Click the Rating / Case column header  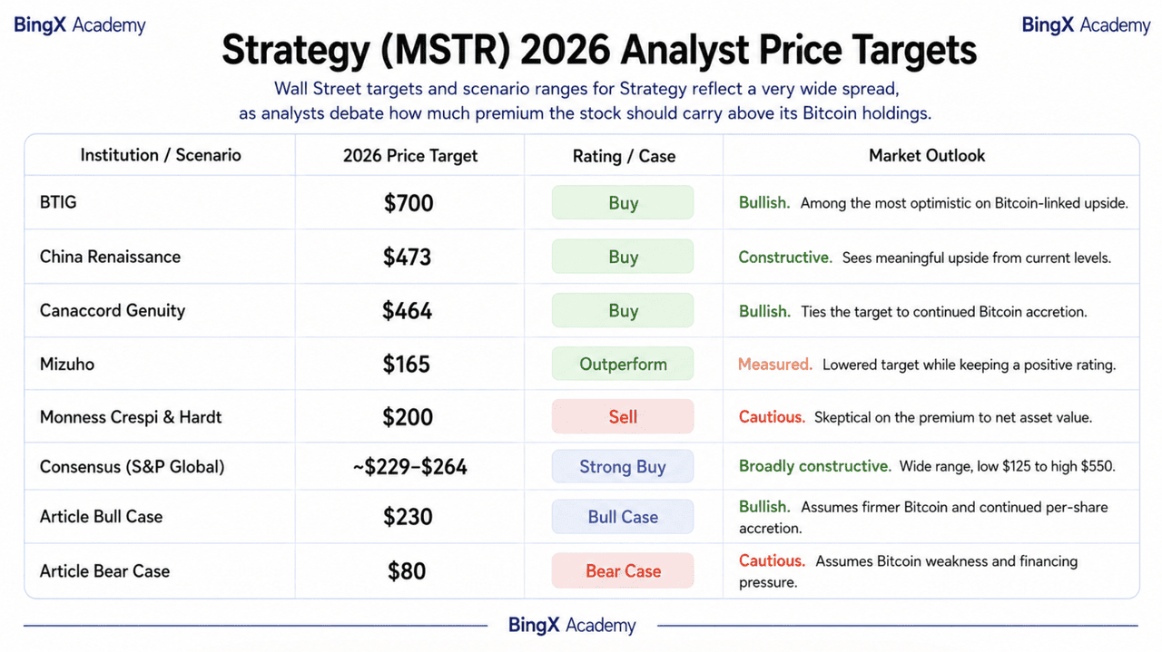[x=624, y=156]
